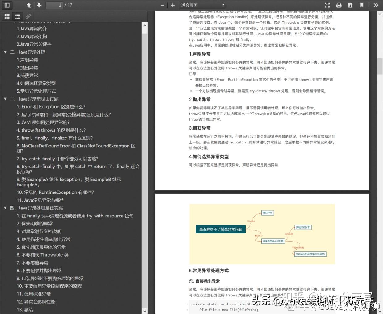Go to the previous page
383x314 pixels.
(28, 5)
